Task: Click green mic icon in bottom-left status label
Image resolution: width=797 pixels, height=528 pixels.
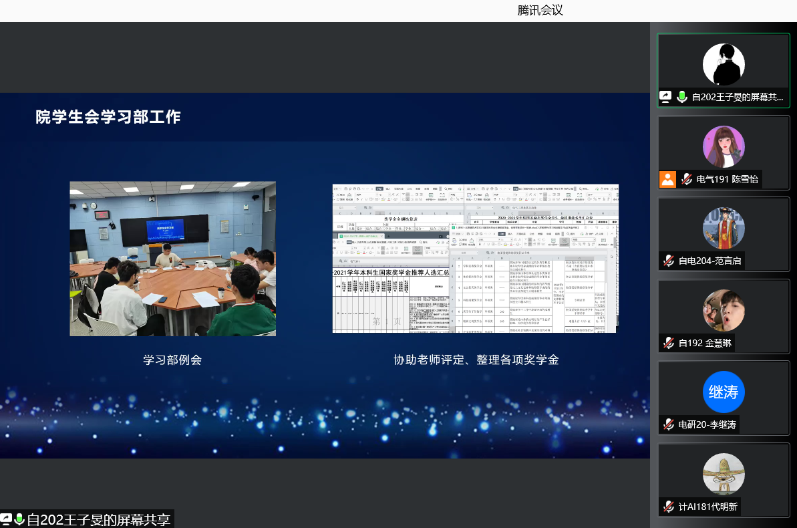Action: coord(19,519)
